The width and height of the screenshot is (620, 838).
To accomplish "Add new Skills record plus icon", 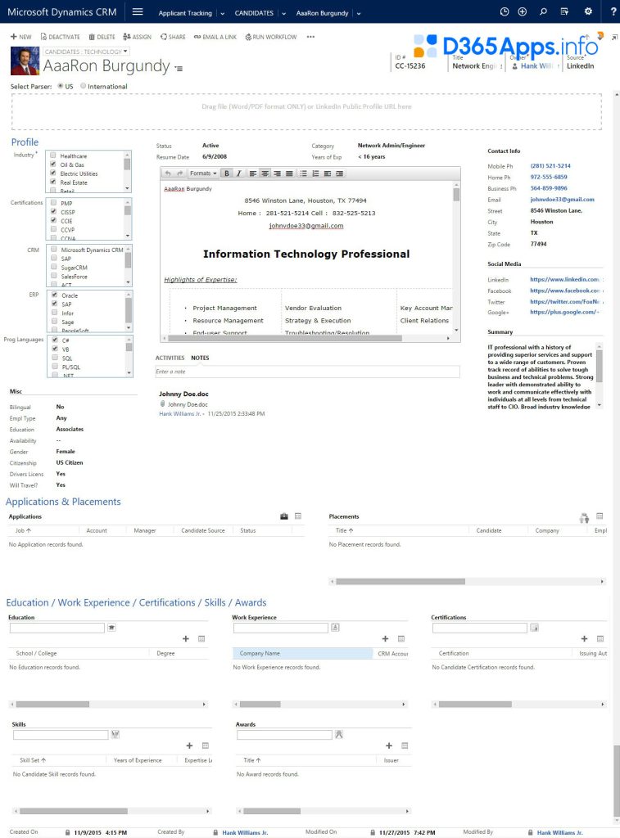I will point(189,746).
